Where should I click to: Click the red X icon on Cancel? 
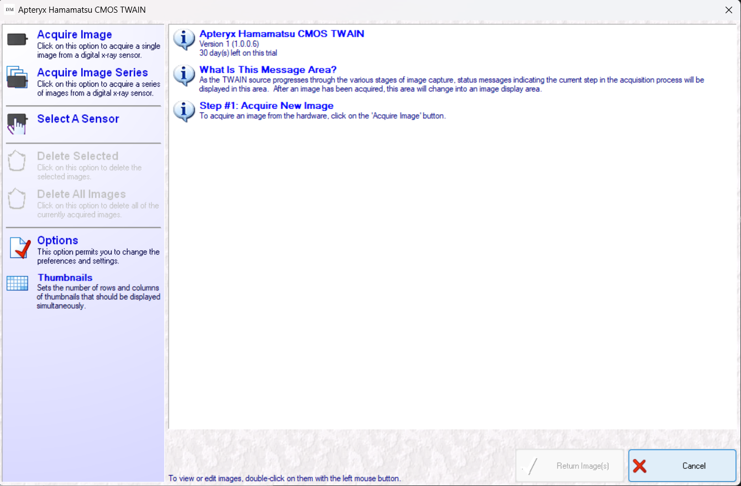640,466
